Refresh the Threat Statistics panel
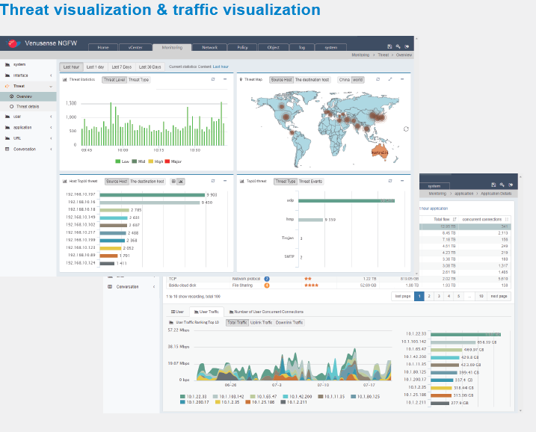 click(212, 78)
